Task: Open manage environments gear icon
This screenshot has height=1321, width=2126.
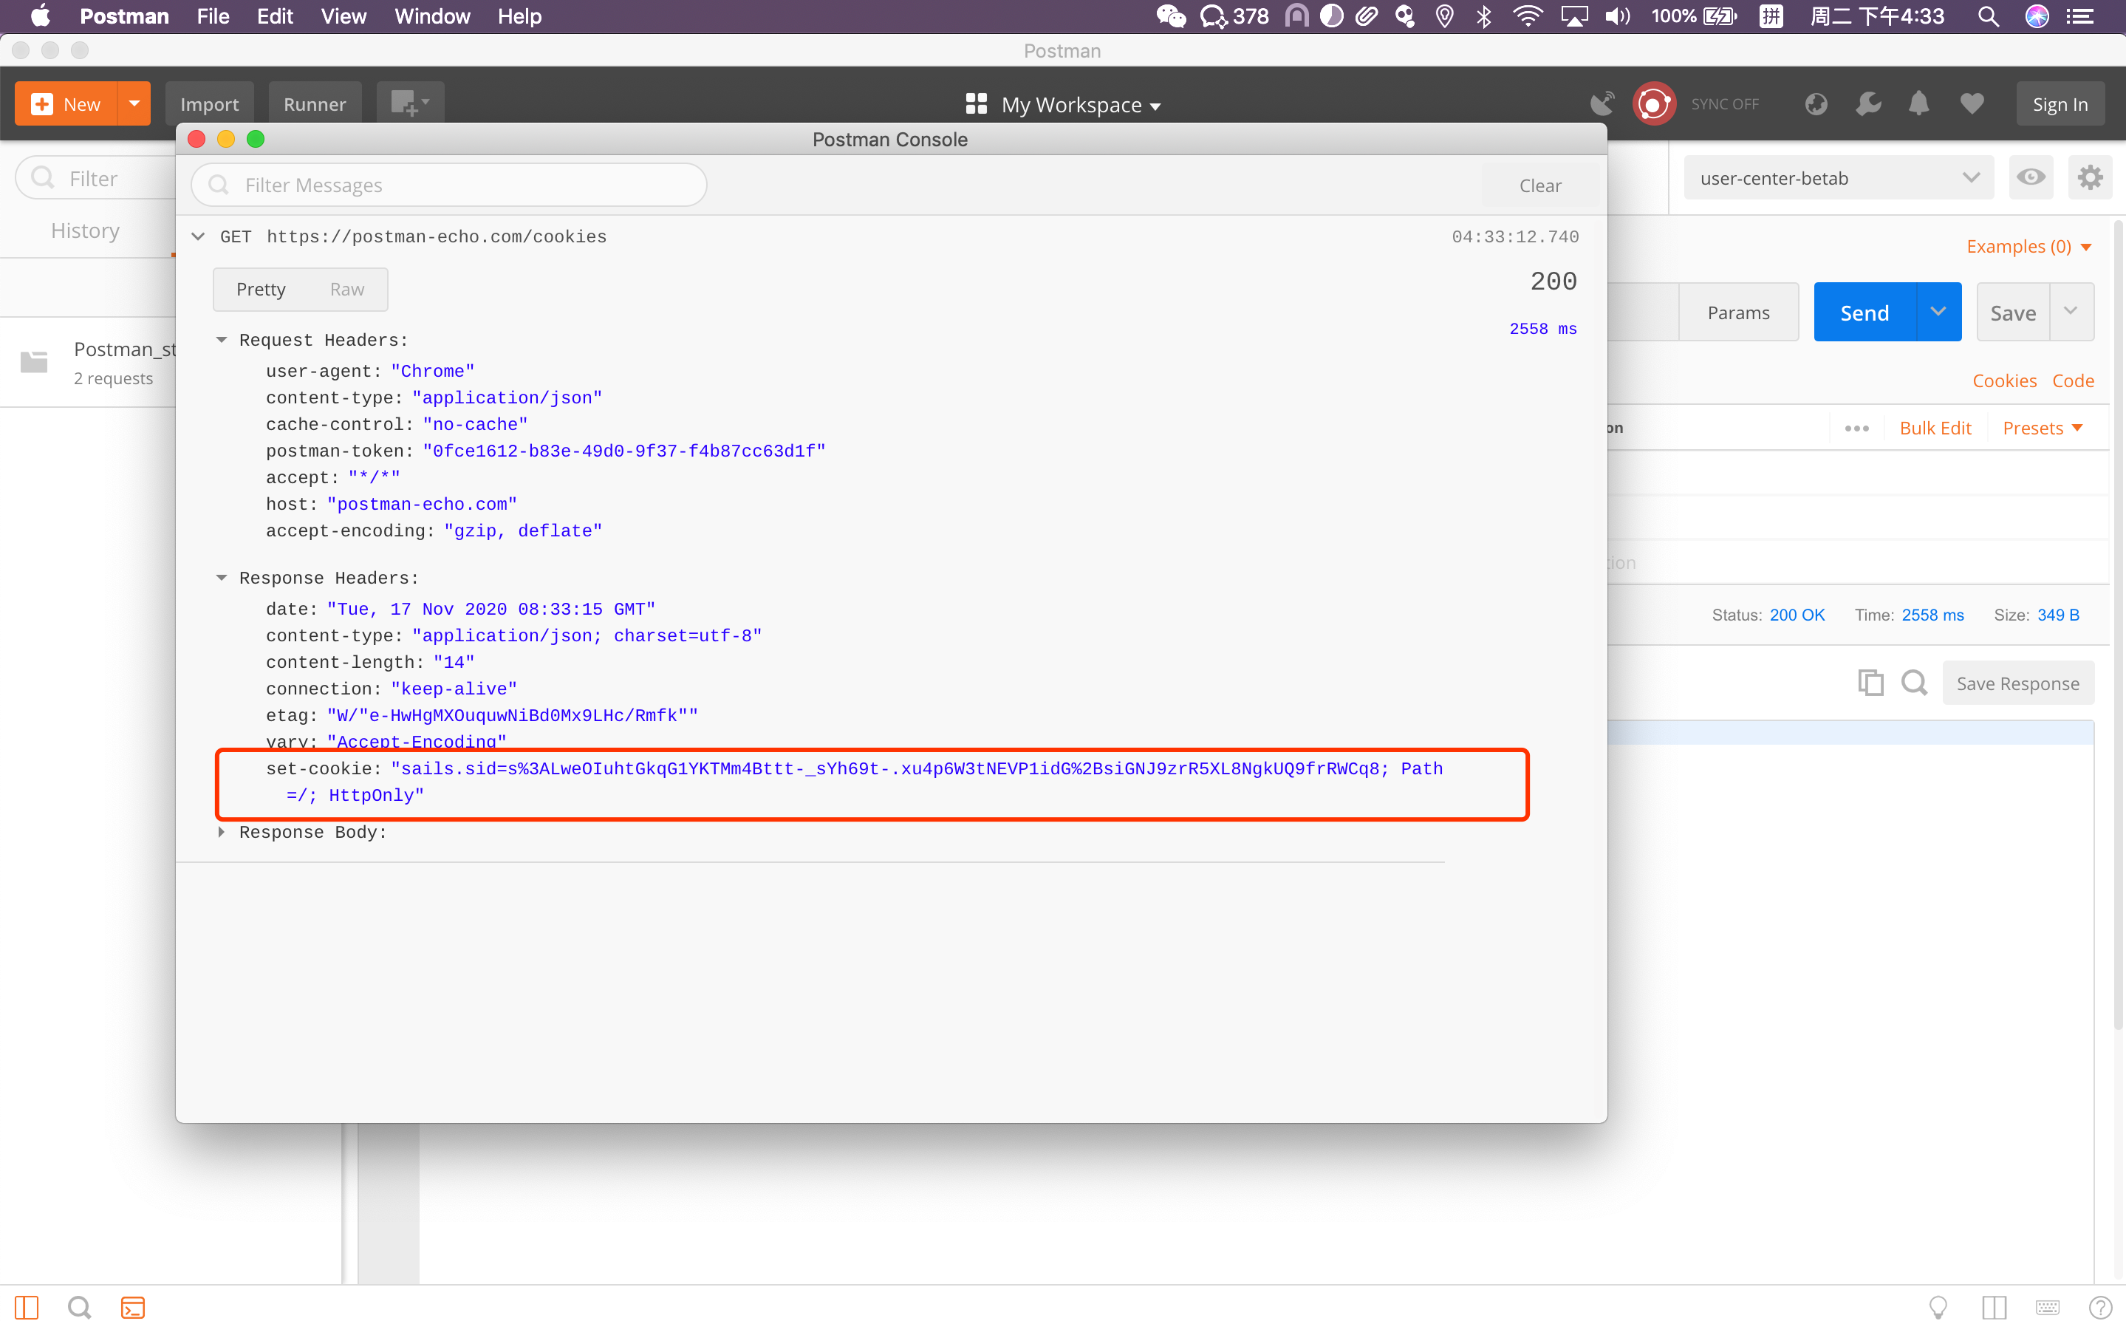Action: [2091, 177]
